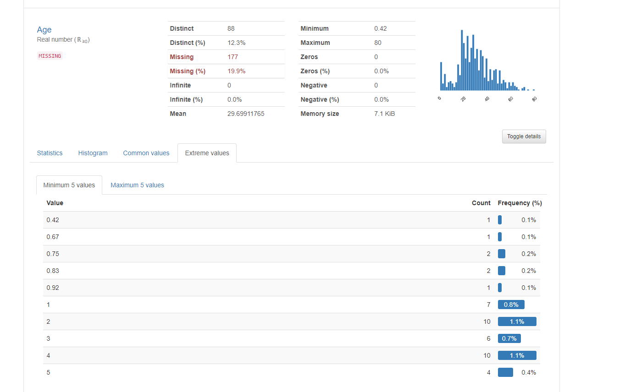The image size is (636, 392).
Task: Click the Mean value 29.69911765
Action: point(246,114)
